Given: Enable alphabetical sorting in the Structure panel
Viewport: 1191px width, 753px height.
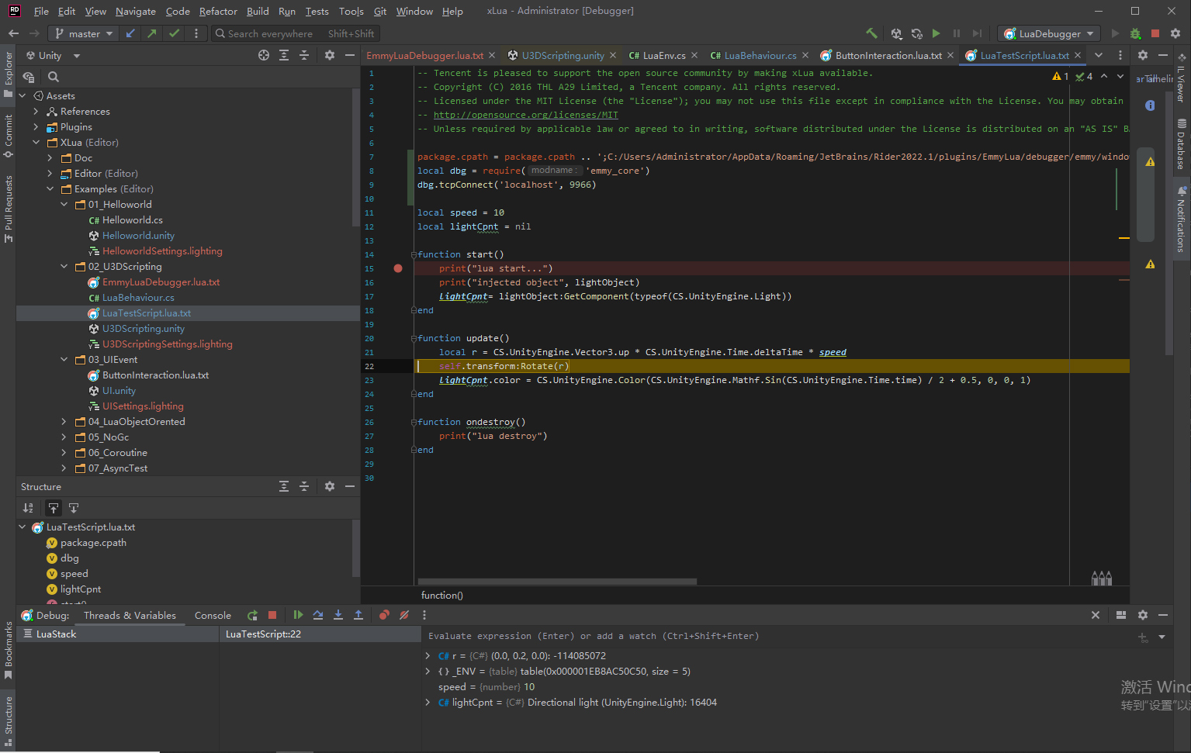Looking at the screenshot, I should pos(28,507).
